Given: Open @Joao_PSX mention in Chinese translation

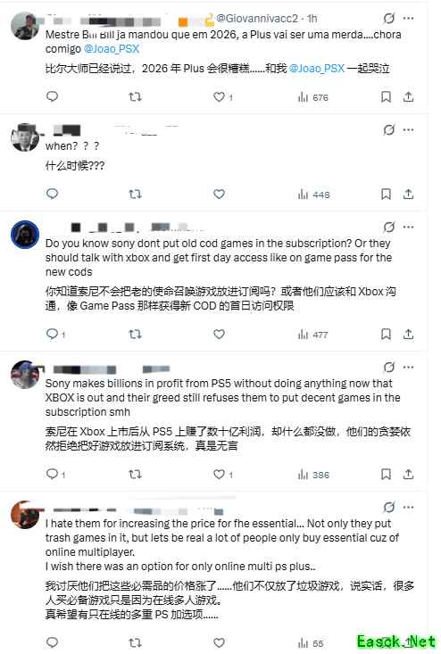Looking at the screenshot, I should pos(317,68).
